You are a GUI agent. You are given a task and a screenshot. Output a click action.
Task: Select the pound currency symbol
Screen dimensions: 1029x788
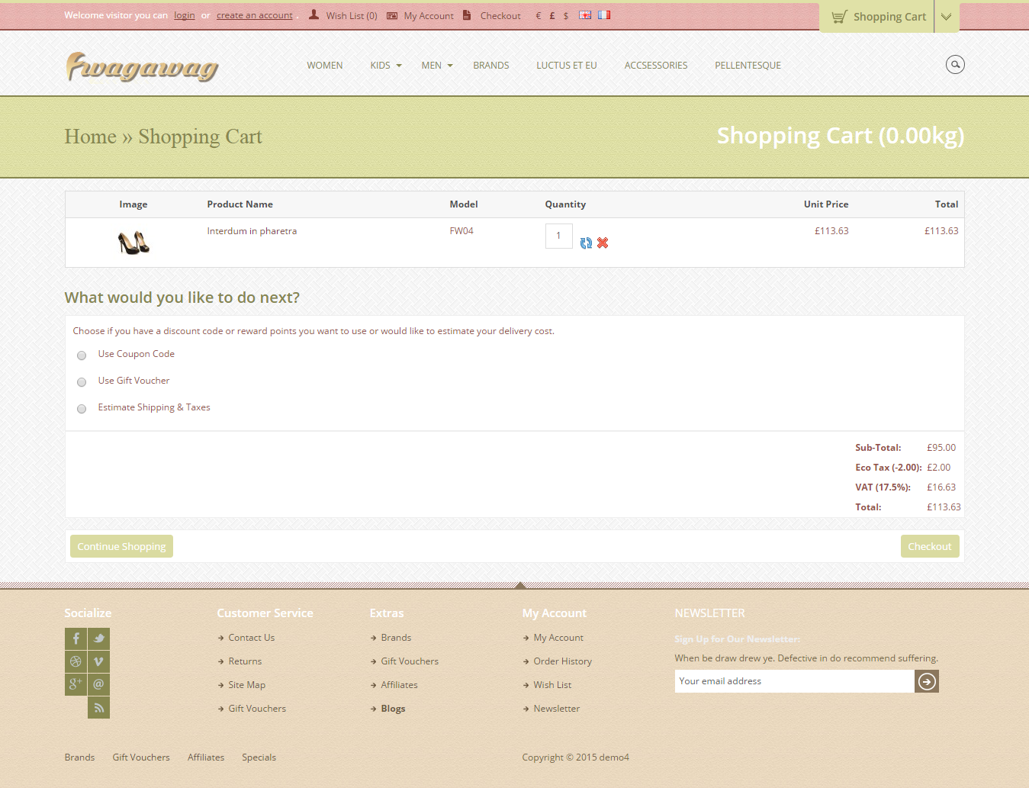tap(552, 15)
